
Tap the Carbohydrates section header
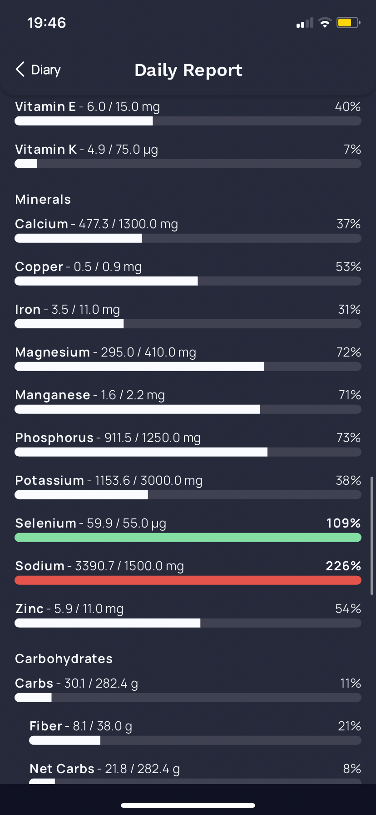point(64,659)
